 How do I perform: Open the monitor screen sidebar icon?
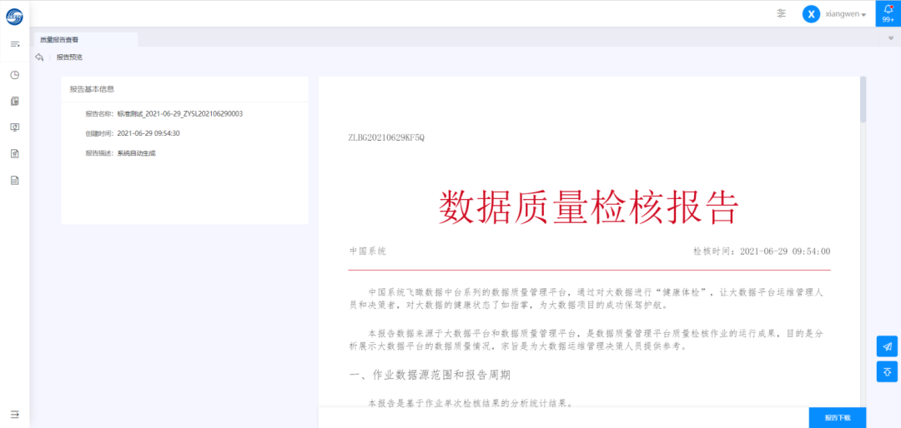pyautogui.click(x=14, y=127)
